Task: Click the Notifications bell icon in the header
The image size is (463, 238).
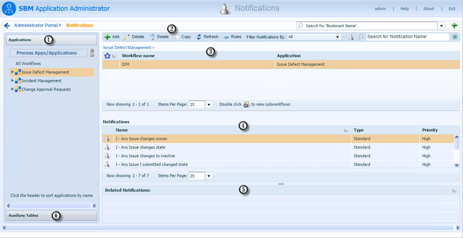Action: pos(225,8)
